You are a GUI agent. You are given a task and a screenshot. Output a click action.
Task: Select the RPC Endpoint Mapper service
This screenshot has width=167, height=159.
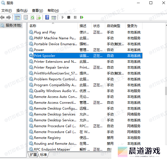point(70,150)
